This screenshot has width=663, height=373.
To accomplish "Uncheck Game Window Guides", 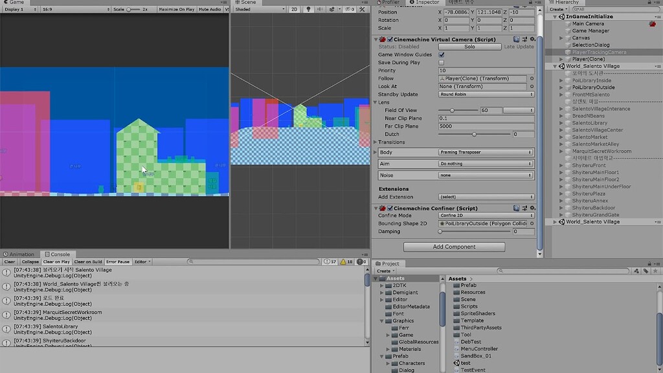I will pos(441,54).
